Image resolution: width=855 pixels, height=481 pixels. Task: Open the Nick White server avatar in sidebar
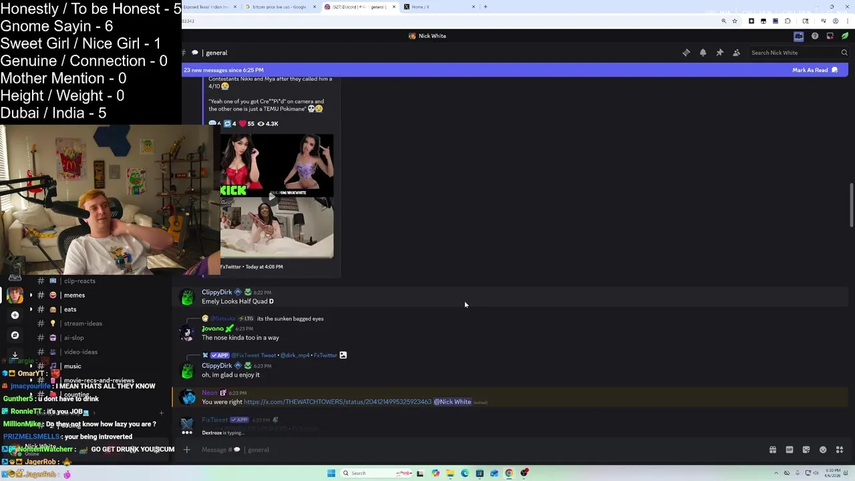click(x=15, y=295)
